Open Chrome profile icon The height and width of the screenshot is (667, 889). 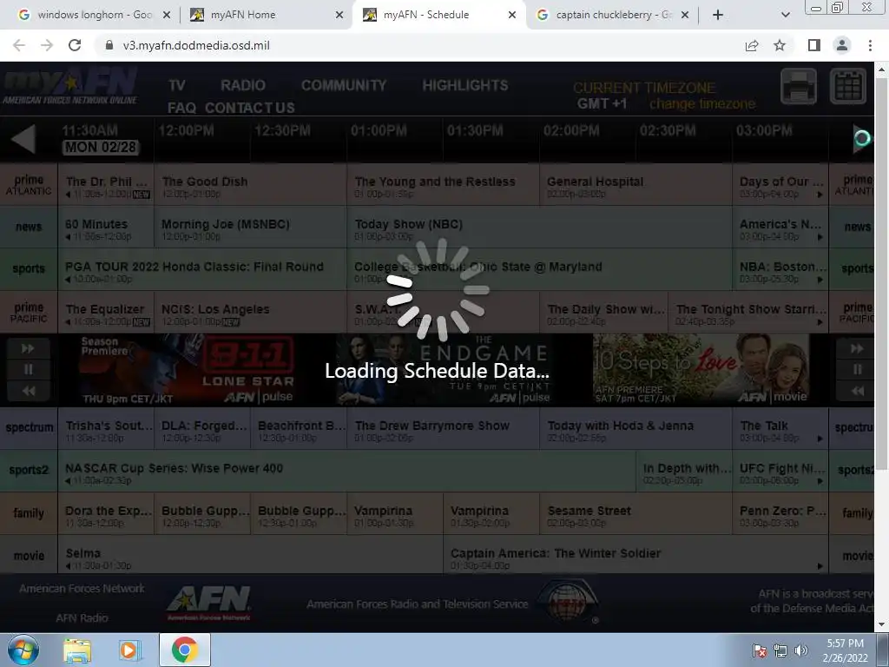pyautogui.click(x=842, y=45)
